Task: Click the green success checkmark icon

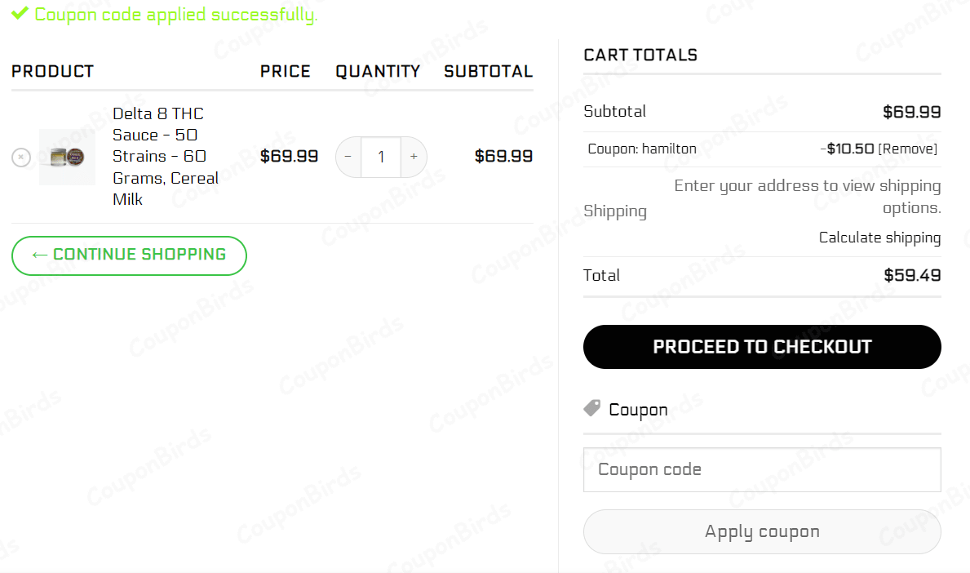Action: click(20, 14)
